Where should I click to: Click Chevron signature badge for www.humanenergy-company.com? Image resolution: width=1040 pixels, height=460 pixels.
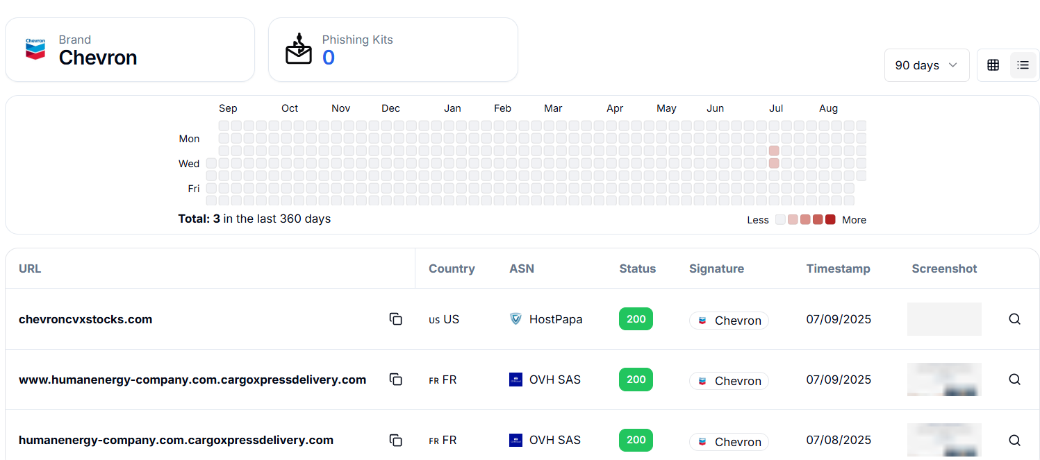point(729,381)
